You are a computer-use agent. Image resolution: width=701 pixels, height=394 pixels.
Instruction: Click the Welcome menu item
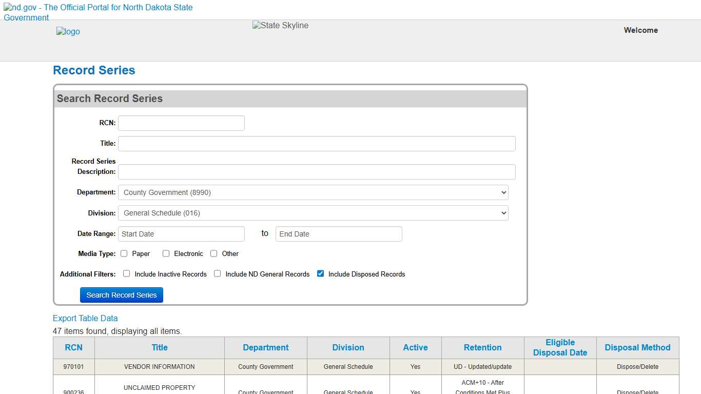tap(640, 30)
